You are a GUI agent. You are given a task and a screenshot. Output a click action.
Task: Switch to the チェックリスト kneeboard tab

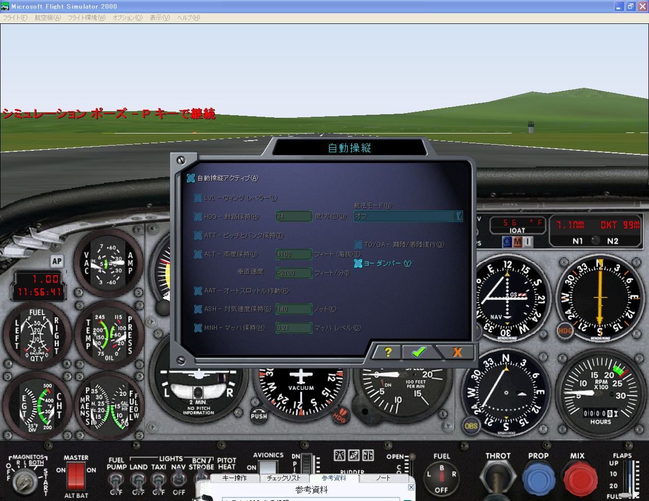[x=284, y=478]
